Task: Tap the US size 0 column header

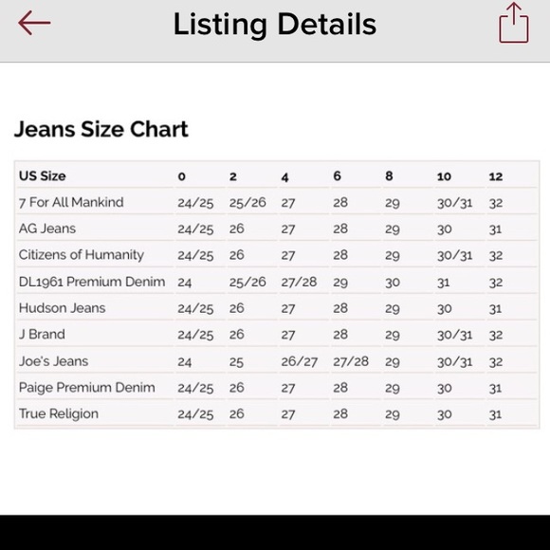Action: coord(181,176)
